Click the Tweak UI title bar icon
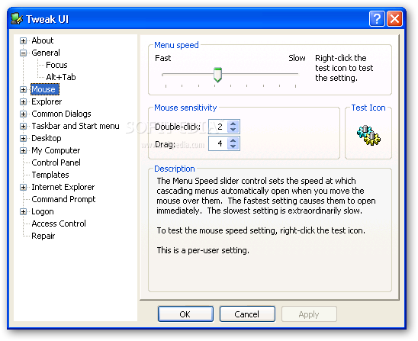Screen dimensions: 418x341 click(17, 19)
